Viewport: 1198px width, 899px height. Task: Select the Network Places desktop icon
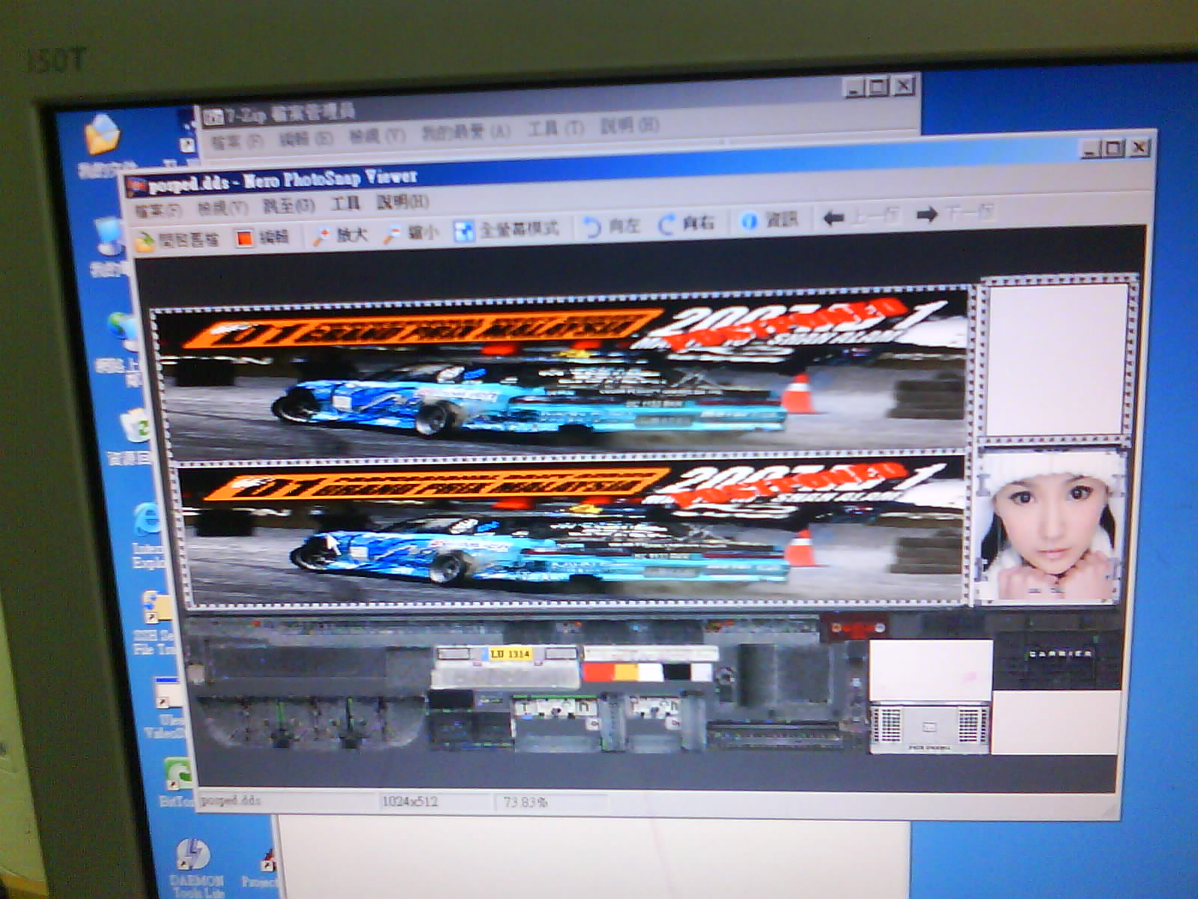[x=121, y=331]
